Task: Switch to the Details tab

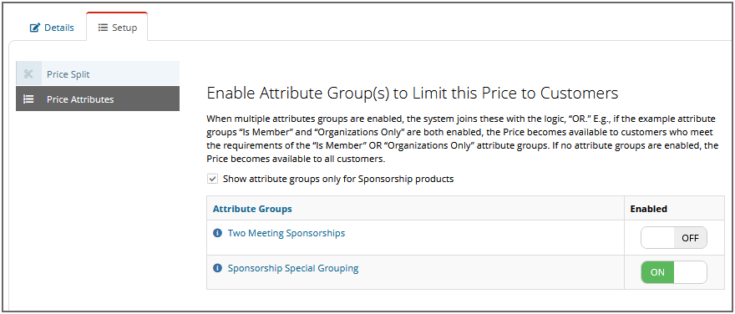Action: coord(52,28)
